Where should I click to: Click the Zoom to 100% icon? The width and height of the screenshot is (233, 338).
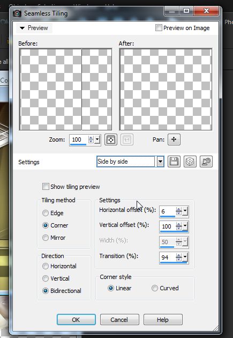pyautogui.click(x=127, y=139)
